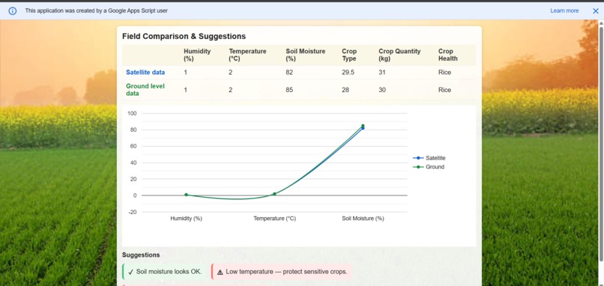604x286 pixels.
Task: Click the Humidity data point on chart
Action: [x=186, y=195]
